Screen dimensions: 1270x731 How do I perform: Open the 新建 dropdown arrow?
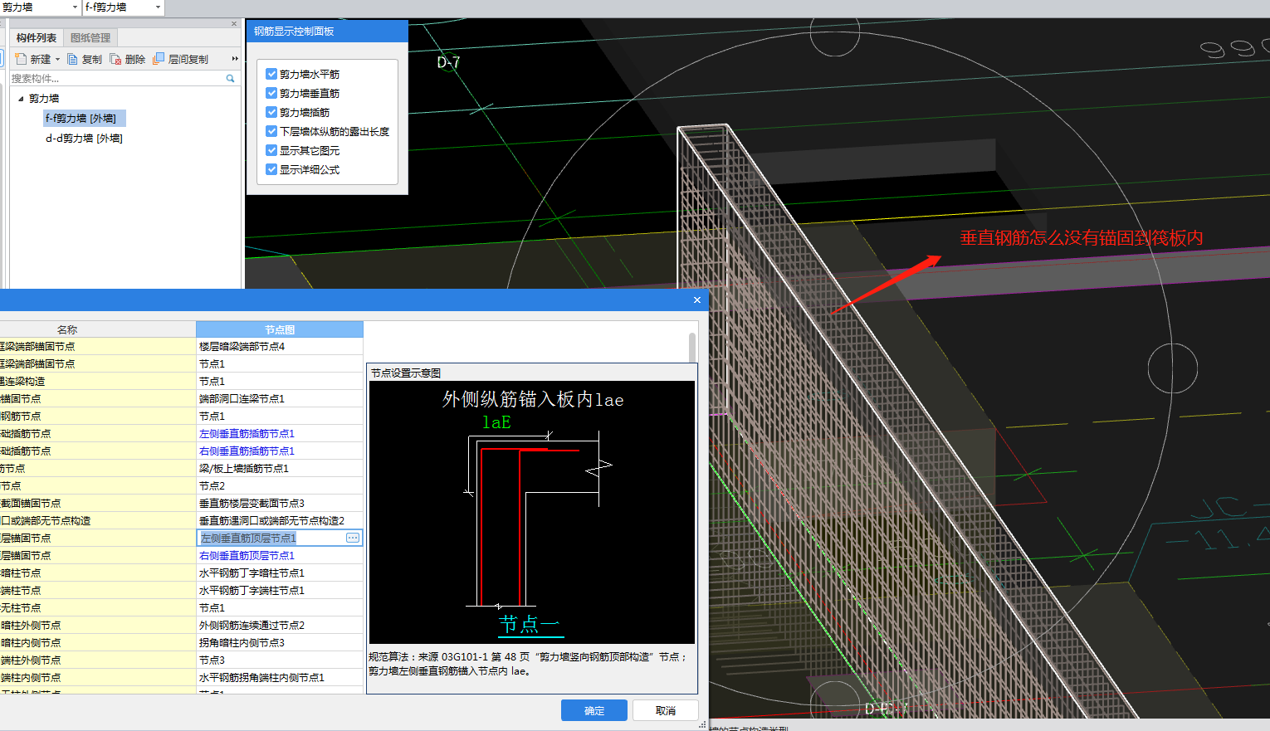pyautogui.click(x=57, y=60)
